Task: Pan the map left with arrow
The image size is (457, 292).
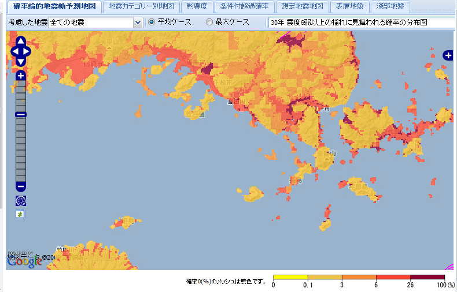Action: coord(14,51)
